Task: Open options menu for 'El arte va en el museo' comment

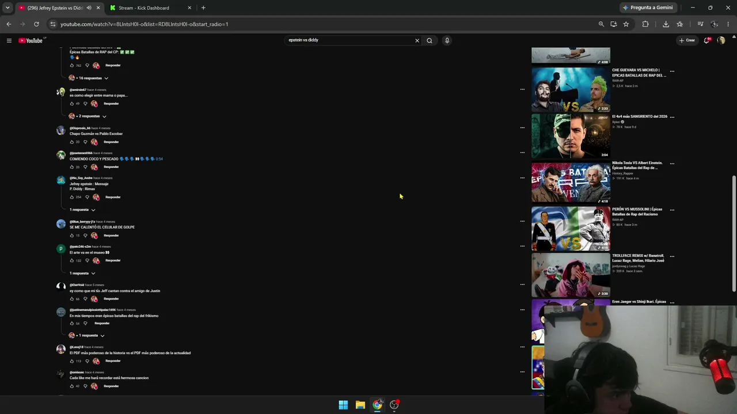Action: [522, 246]
